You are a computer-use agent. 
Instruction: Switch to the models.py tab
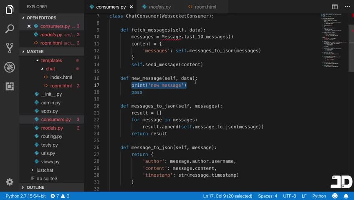(159, 7)
